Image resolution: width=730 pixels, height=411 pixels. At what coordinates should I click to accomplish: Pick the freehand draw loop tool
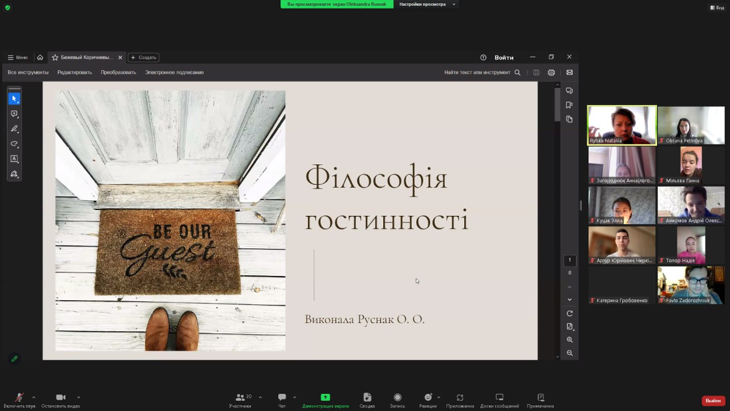(14, 144)
